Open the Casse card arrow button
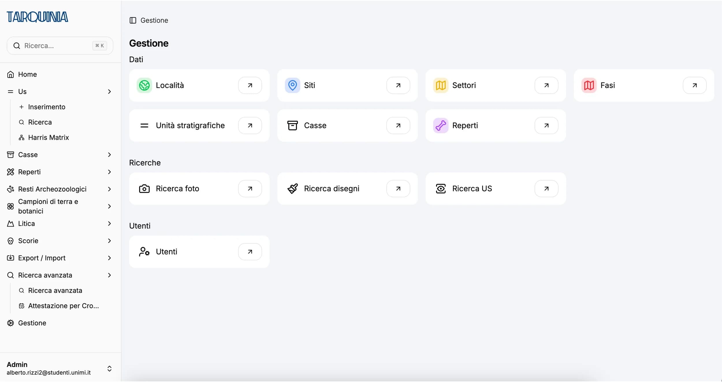722x382 pixels. pyautogui.click(x=398, y=126)
